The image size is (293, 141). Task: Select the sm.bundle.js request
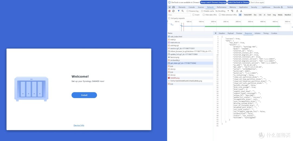190,60
